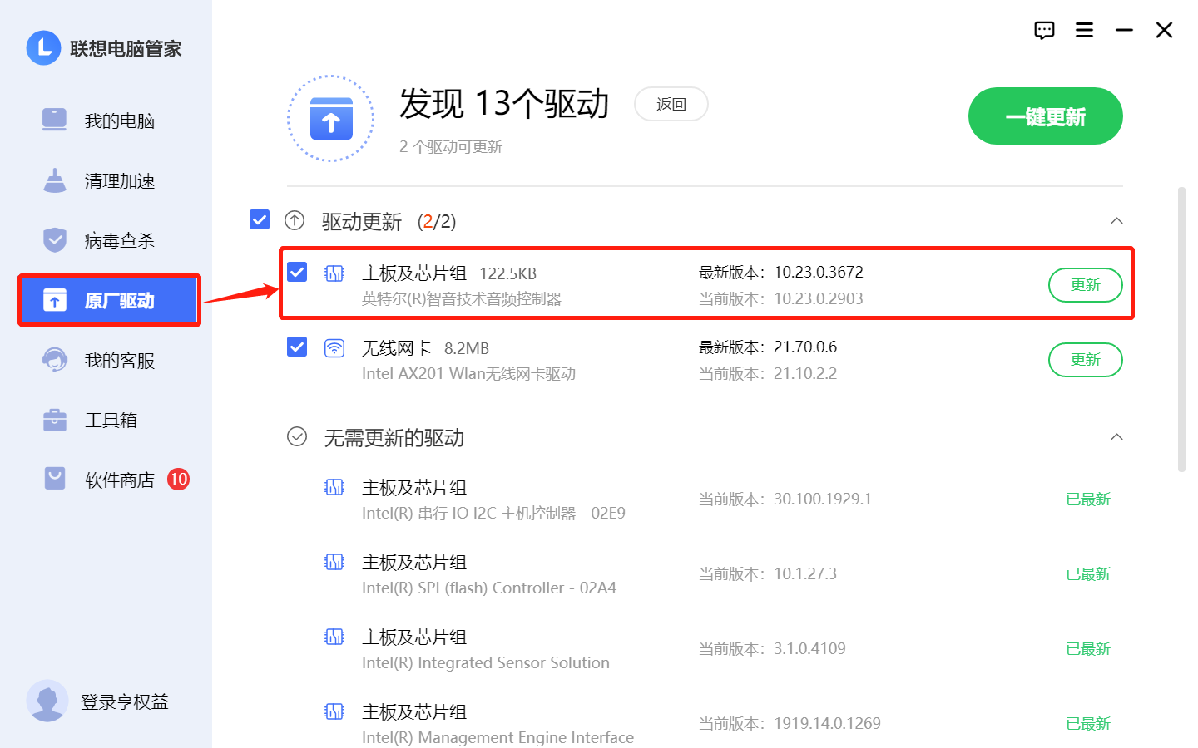
Task: Minimize the Lenovo PC Manager window
Action: click(1124, 31)
